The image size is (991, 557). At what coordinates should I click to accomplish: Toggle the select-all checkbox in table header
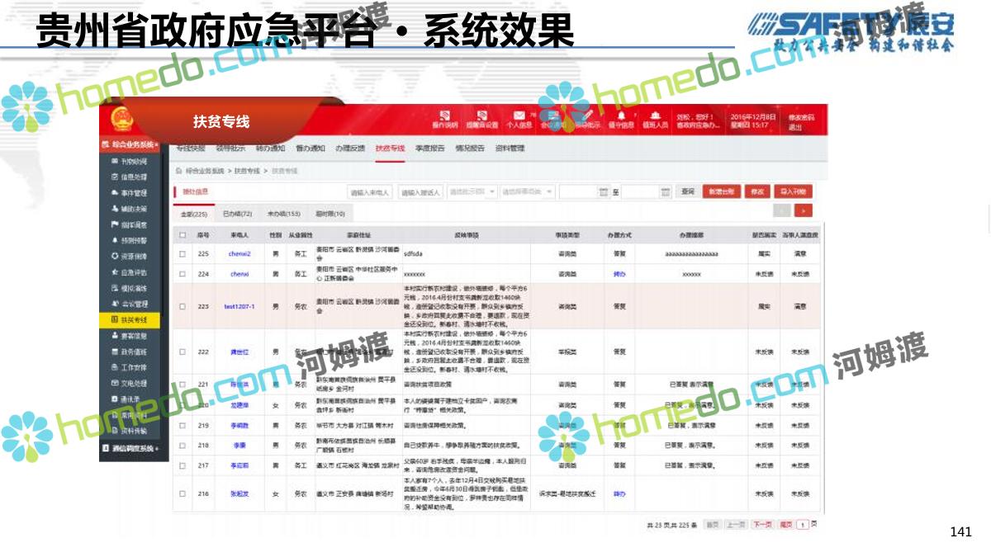click(183, 235)
